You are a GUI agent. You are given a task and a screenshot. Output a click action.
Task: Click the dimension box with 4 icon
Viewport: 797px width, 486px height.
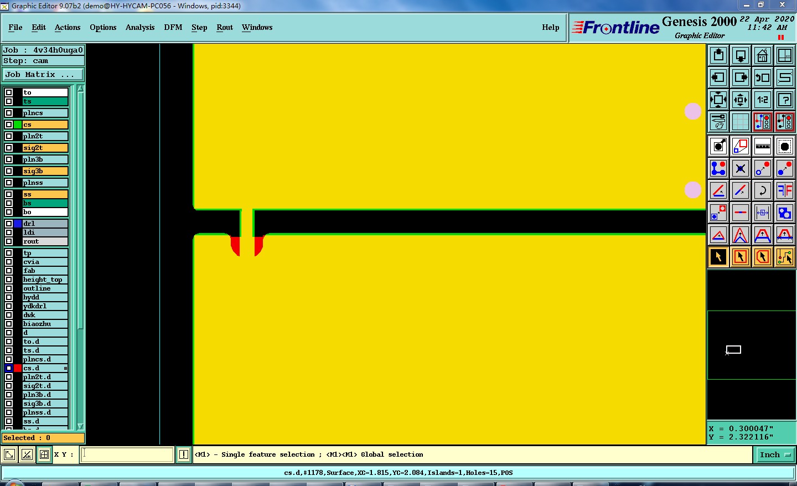763,213
